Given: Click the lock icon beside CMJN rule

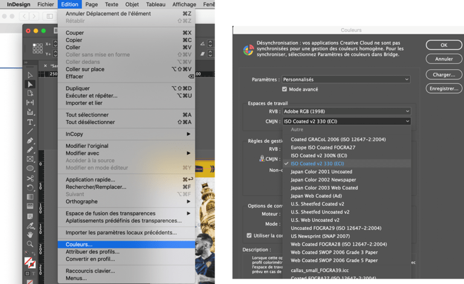Looking at the screenshot, I should pos(262,159).
